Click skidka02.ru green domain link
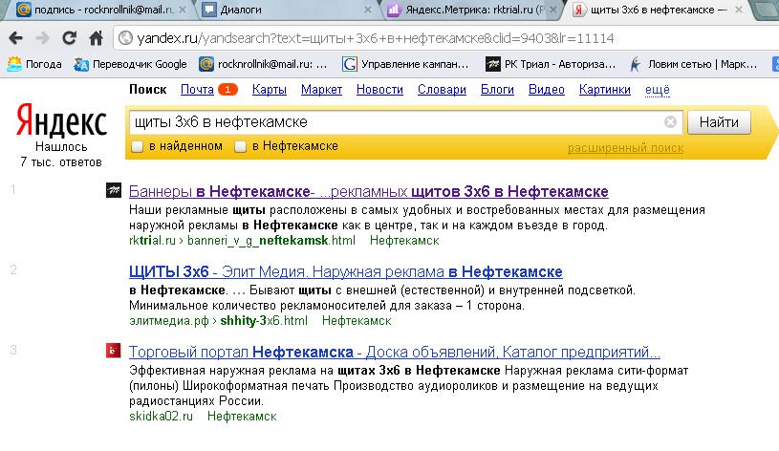 161,417
